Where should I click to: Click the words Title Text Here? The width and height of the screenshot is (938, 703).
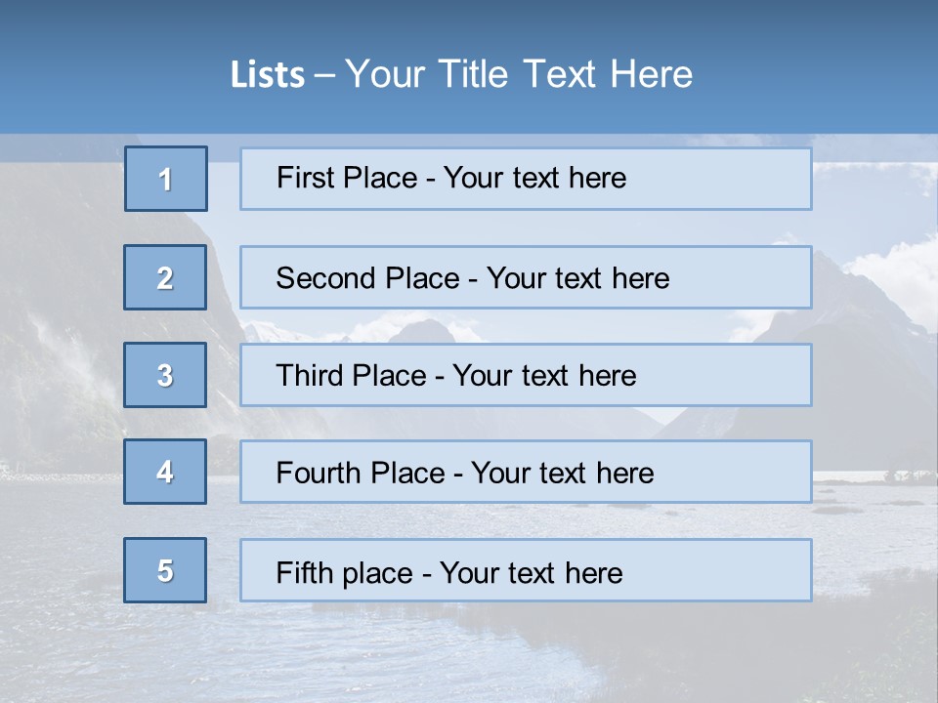566,74
